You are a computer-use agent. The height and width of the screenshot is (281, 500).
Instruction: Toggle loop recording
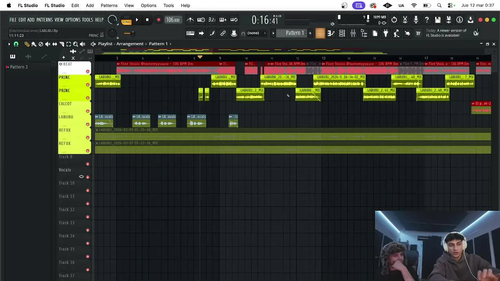(234, 20)
